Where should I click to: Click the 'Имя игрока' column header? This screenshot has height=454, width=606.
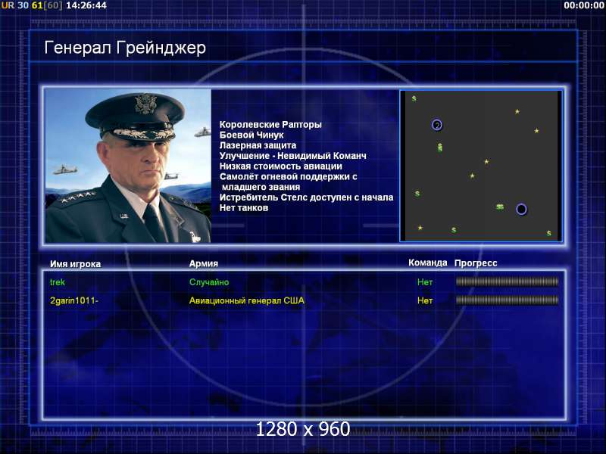point(75,264)
